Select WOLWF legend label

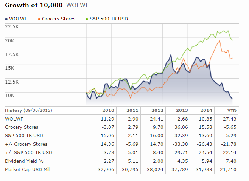click(18, 19)
